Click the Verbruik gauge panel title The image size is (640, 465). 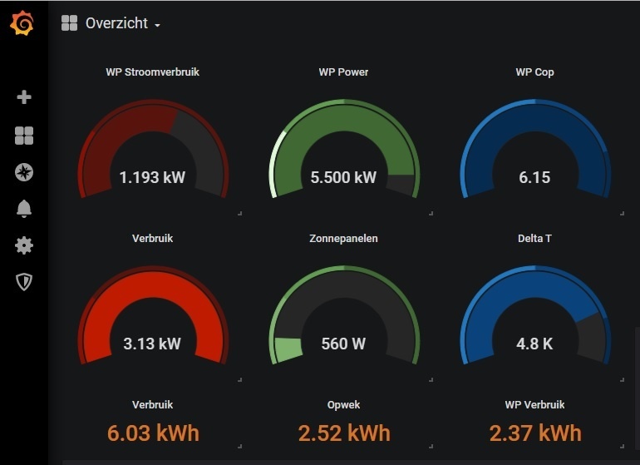coord(153,238)
